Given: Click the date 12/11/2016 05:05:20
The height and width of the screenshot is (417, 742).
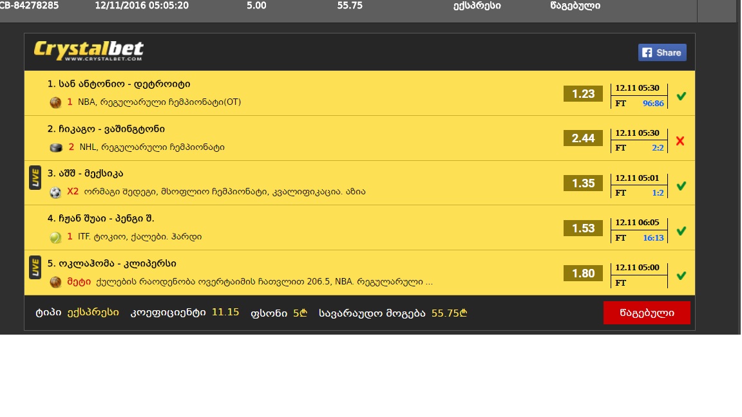Looking at the screenshot, I should pos(142,6).
